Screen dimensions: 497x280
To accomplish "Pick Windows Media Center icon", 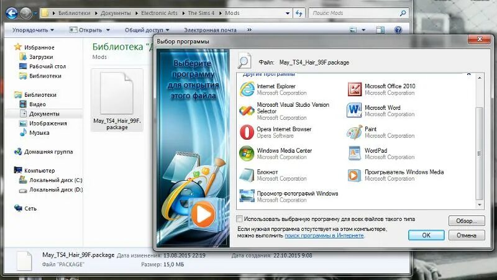I will coord(247,153).
